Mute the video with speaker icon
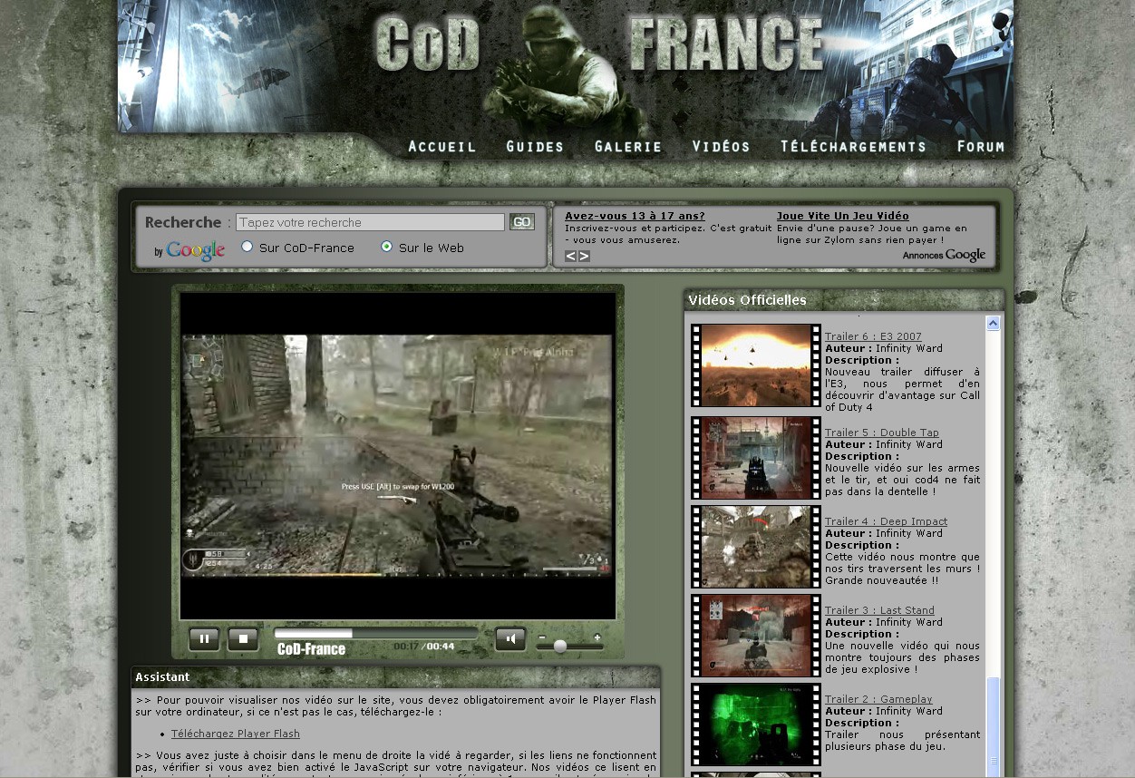The height and width of the screenshot is (778, 1135). click(510, 639)
